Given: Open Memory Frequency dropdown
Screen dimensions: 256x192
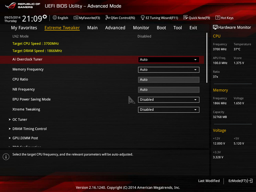Looking at the screenshot, I should [169, 70].
